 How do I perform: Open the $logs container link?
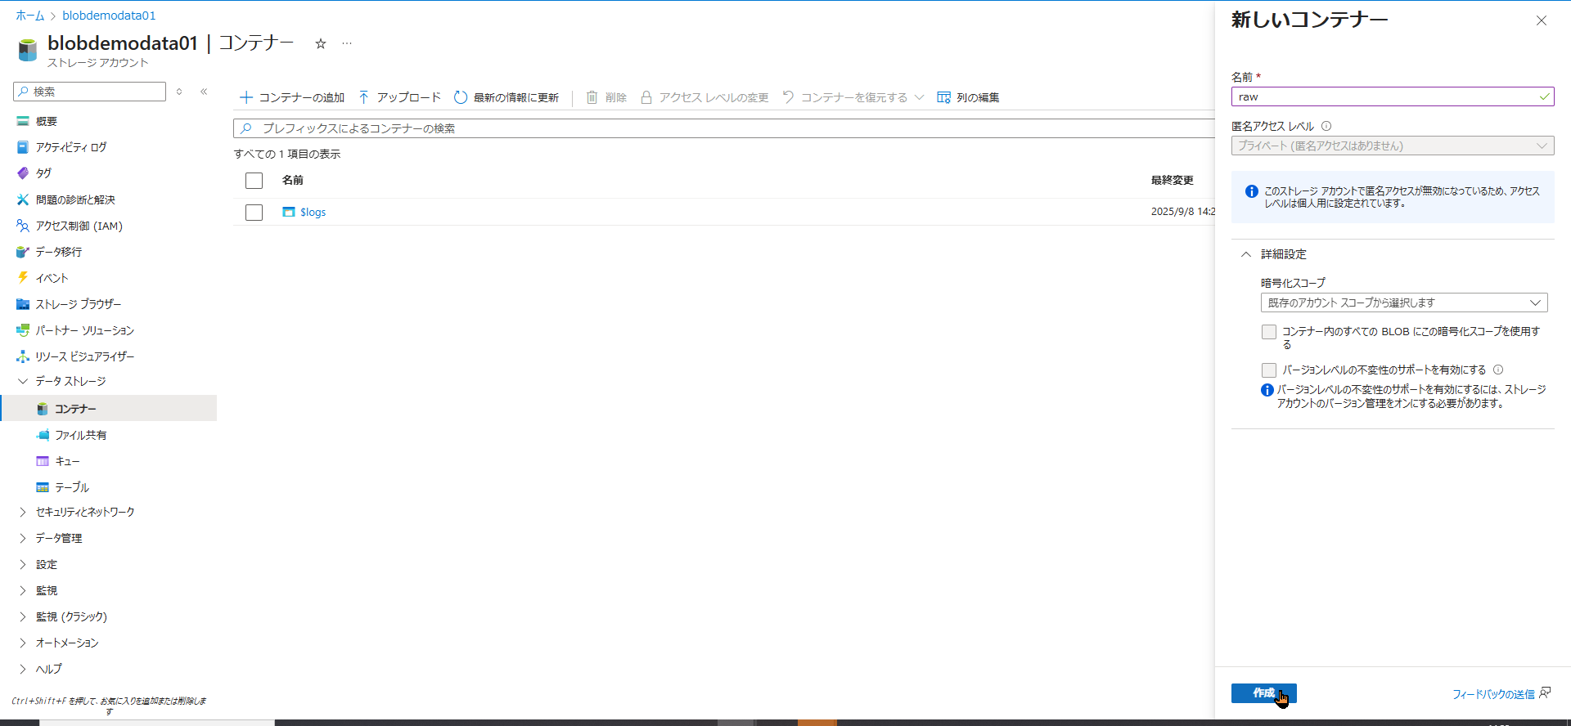tap(313, 213)
